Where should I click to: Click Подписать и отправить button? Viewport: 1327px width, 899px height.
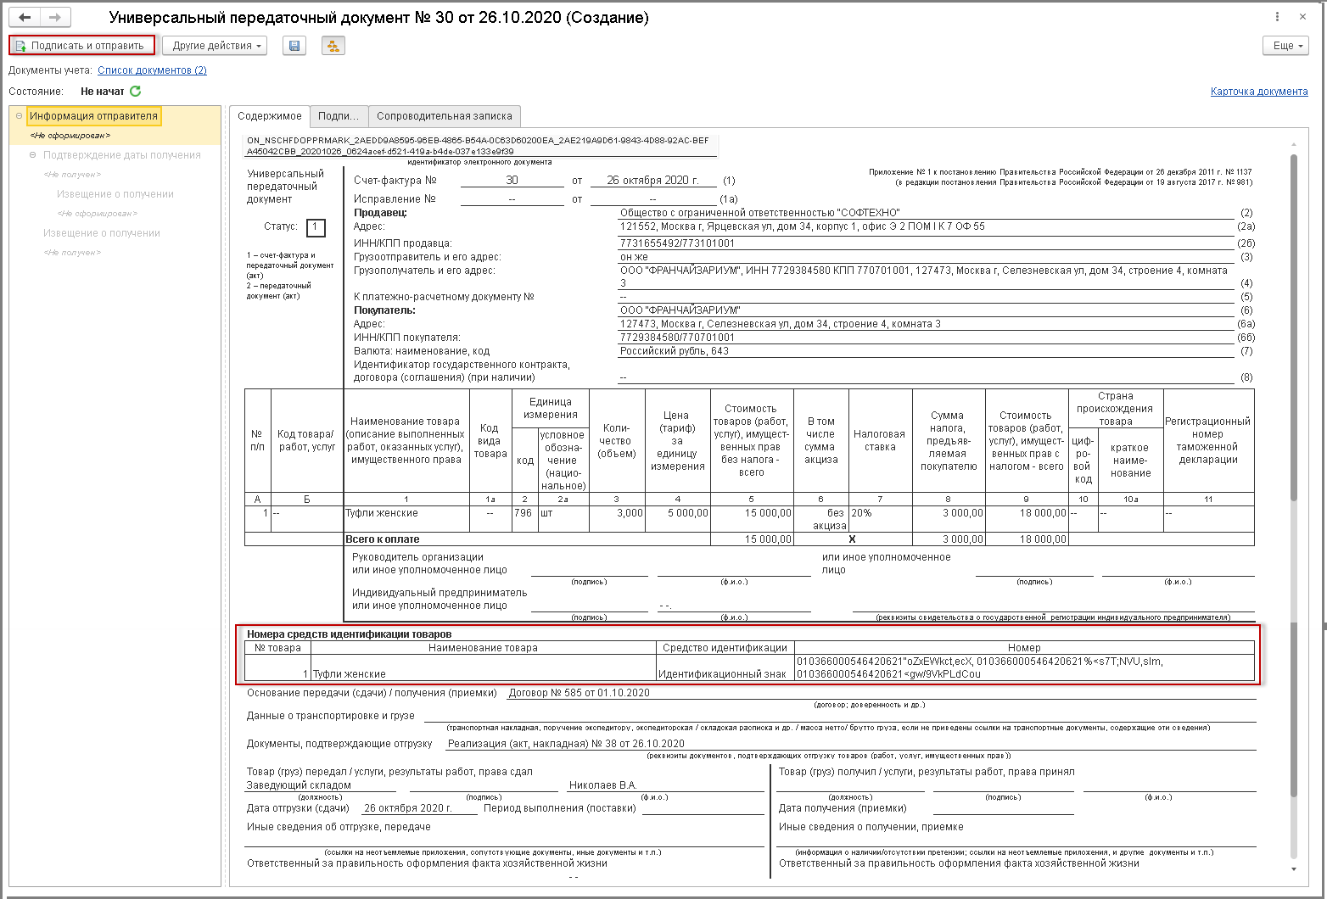click(82, 46)
